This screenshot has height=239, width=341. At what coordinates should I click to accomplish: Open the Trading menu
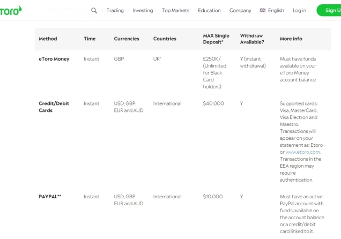point(115,10)
